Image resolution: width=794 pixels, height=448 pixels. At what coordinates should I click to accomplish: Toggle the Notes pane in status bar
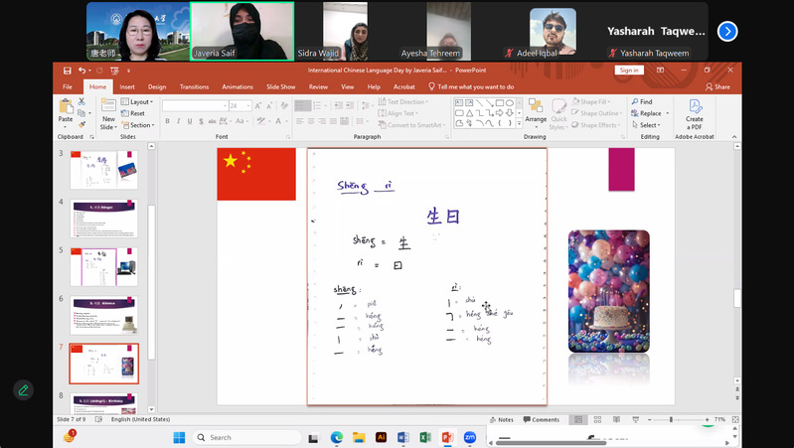coord(502,419)
